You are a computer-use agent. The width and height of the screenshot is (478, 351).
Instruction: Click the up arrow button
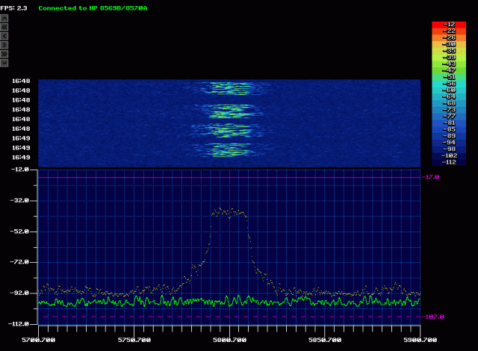[4, 18]
